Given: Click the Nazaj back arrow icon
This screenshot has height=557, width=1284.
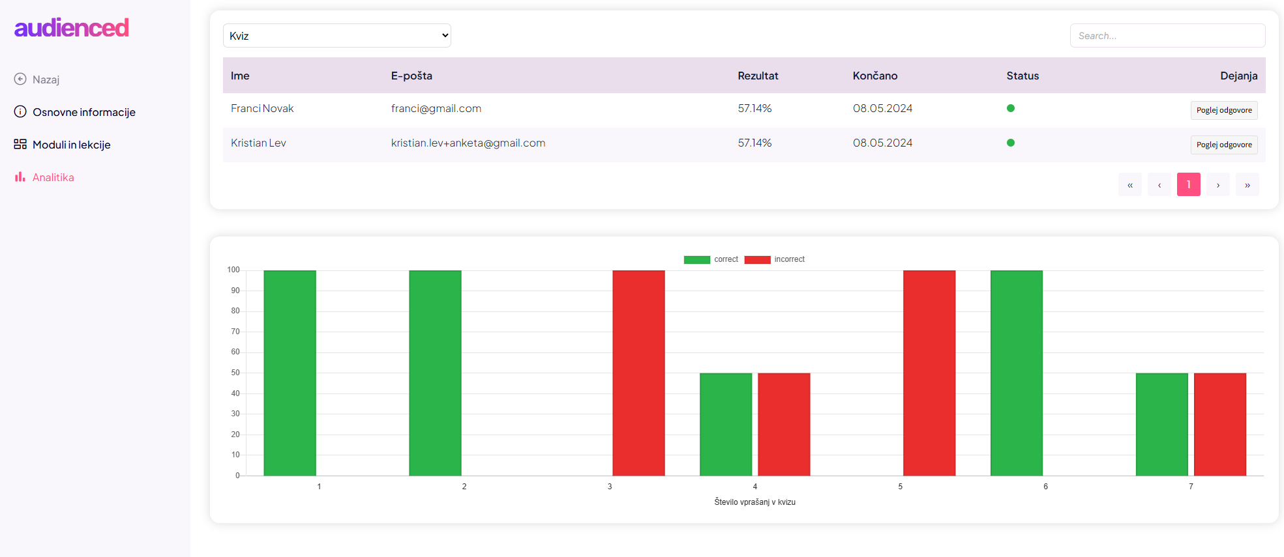Looking at the screenshot, I should (20, 79).
